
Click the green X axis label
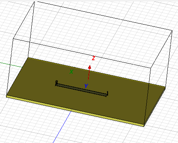click(71, 72)
